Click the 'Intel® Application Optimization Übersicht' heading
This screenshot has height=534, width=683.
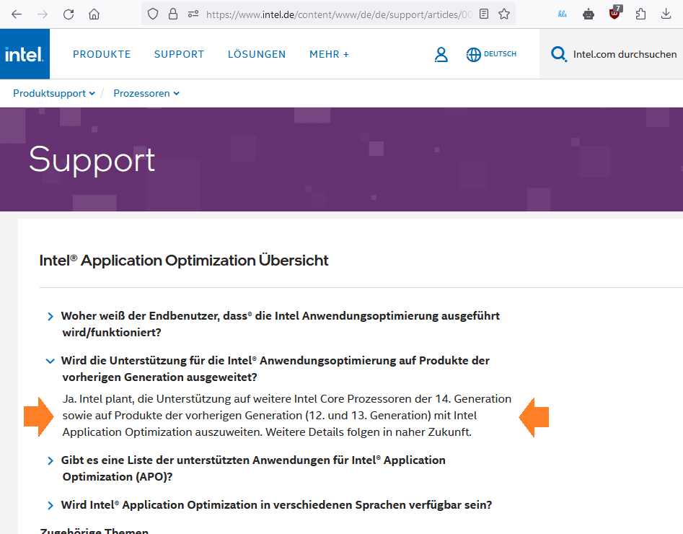(184, 261)
